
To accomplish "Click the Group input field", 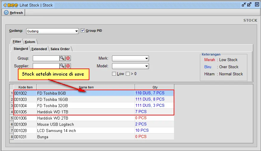I will pos(46,58).
